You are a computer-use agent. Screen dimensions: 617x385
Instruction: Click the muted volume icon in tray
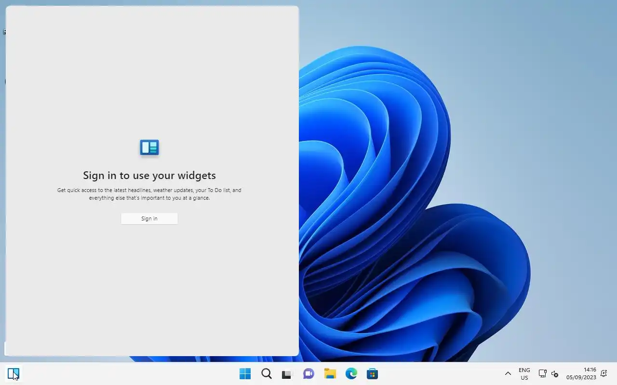(x=555, y=373)
